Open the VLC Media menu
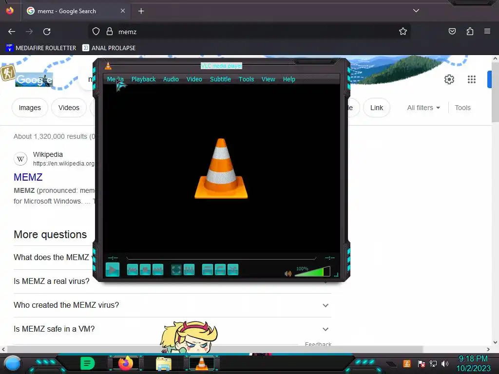The image size is (499, 374). coord(115,79)
